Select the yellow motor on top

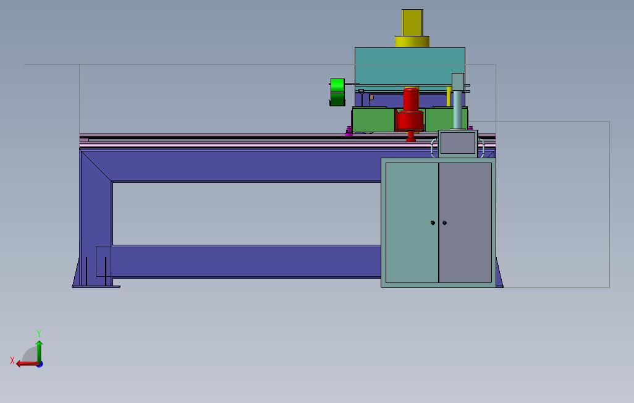tap(412, 23)
